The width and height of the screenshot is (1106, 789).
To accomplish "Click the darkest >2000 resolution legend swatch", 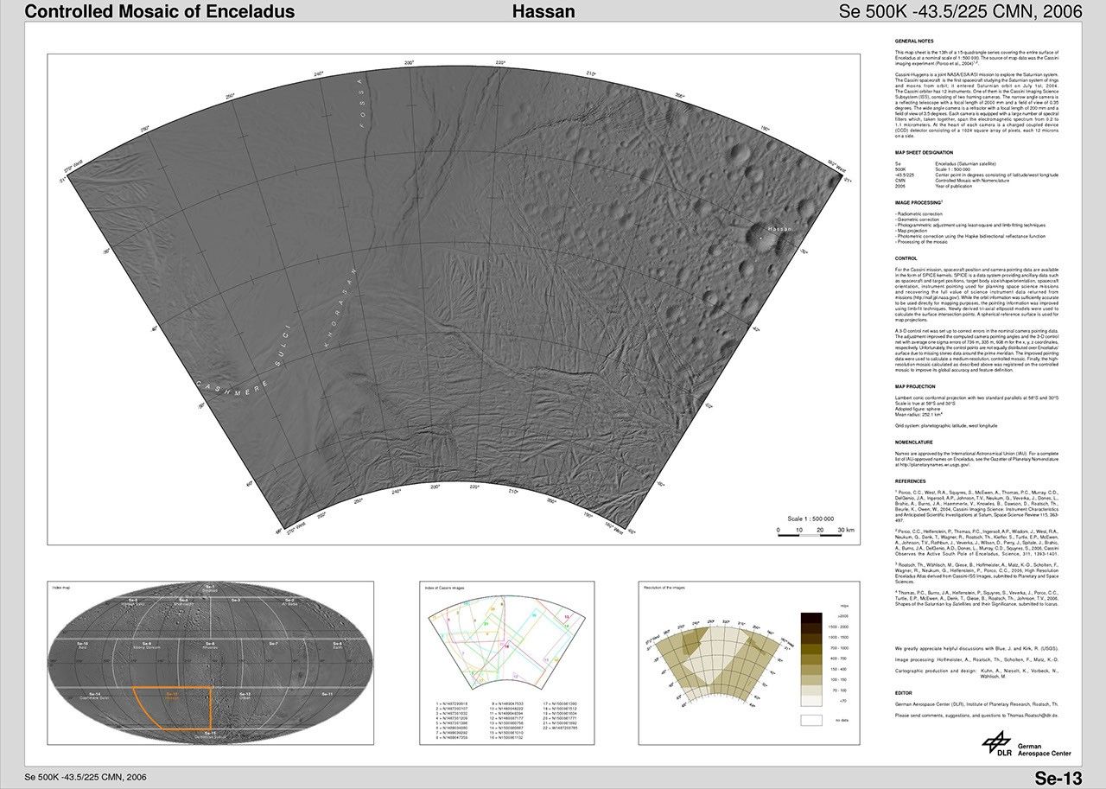I will pos(812,617).
